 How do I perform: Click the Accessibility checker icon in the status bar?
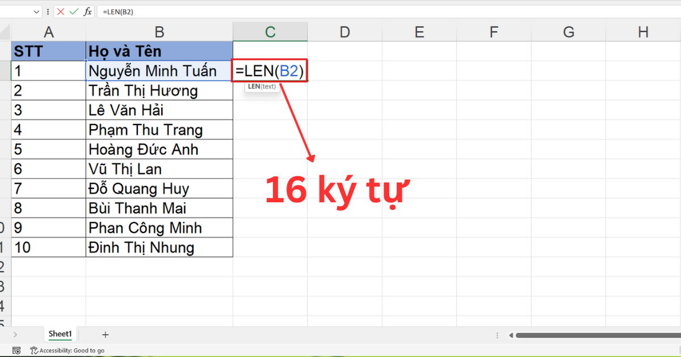click(x=34, y=350)
